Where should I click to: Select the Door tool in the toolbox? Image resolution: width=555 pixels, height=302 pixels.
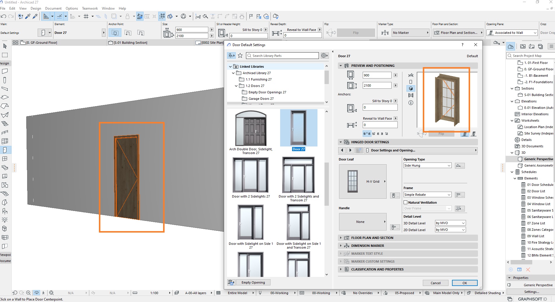(x=5, y=150)
